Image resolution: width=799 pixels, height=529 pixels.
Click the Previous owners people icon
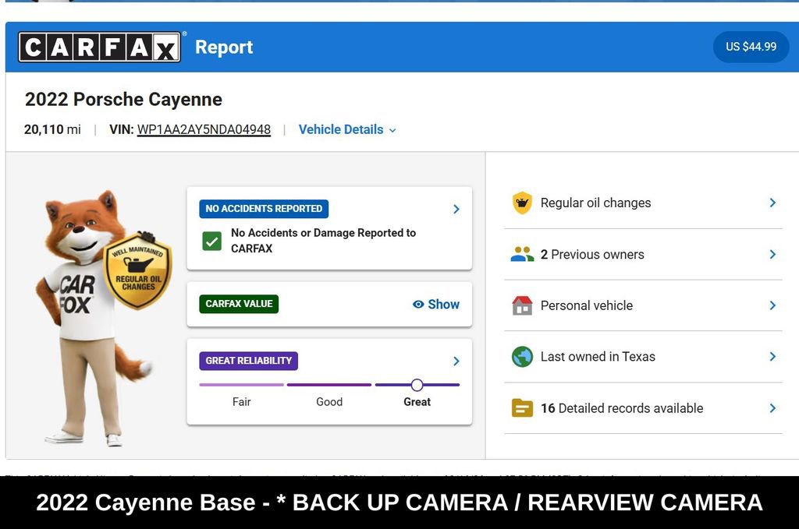pos(522,254)
